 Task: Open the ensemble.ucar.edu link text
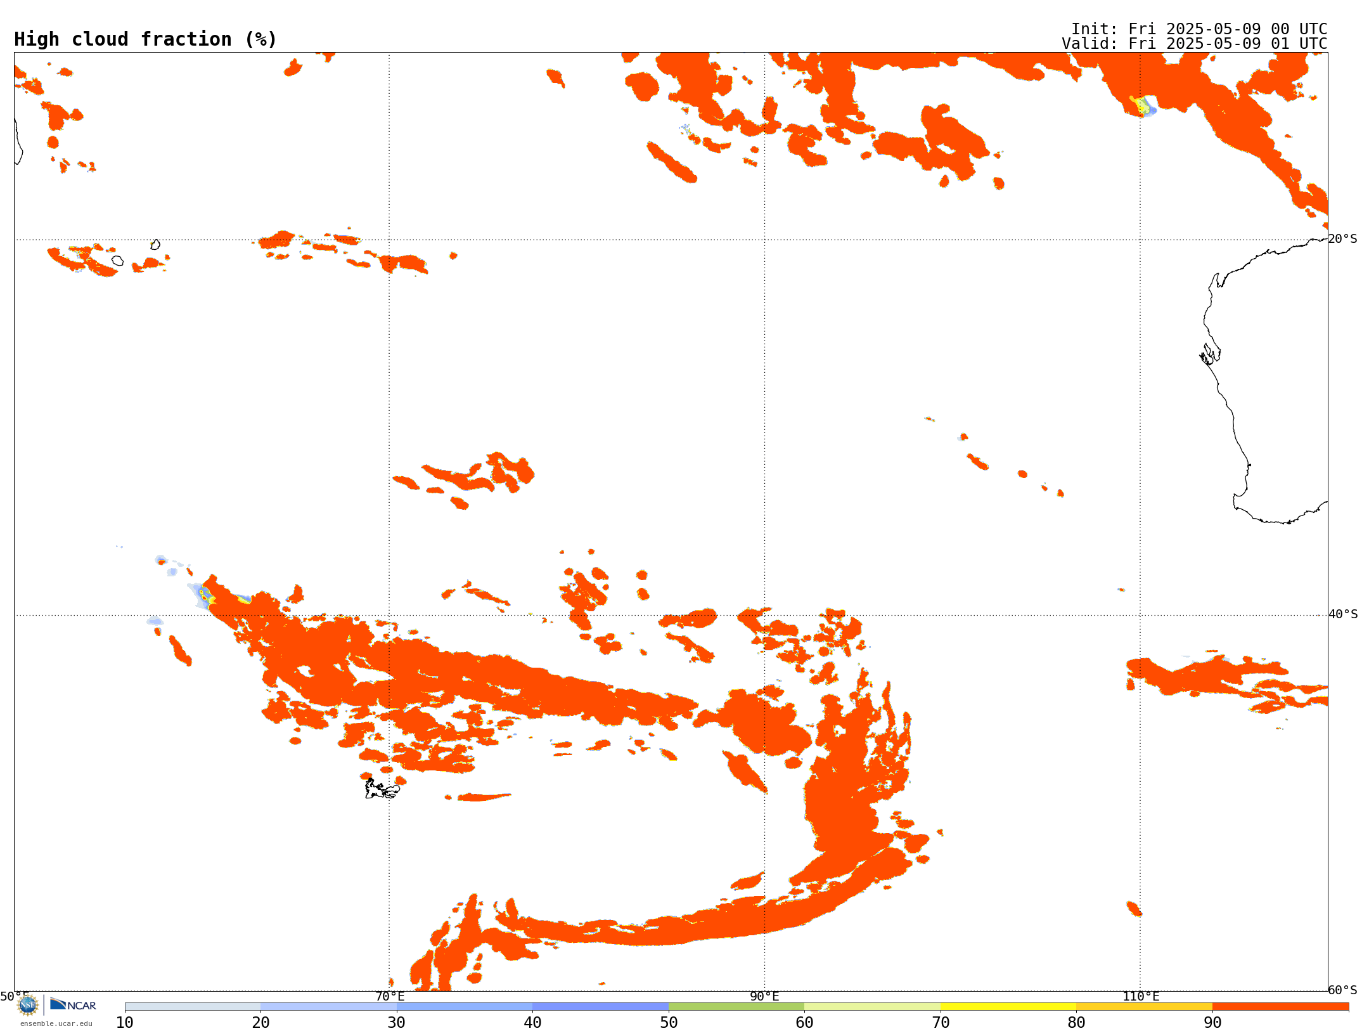pyautogui.click(x=56, y=1023)
